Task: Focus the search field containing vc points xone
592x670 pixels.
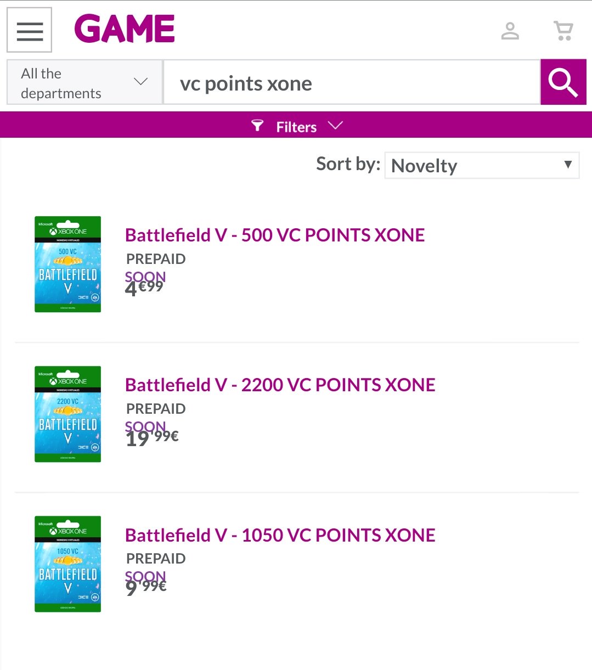Action: click(x=351, y=83)
